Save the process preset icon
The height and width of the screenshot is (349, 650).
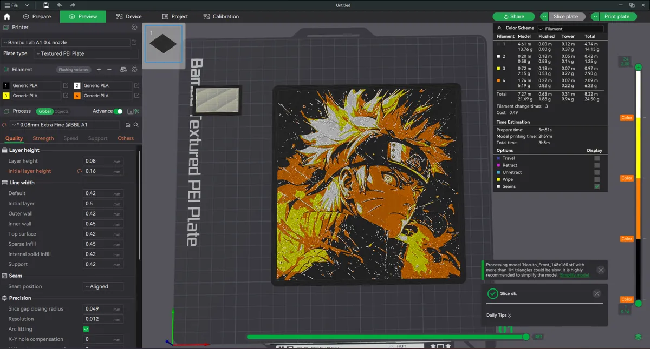point(128,125)
